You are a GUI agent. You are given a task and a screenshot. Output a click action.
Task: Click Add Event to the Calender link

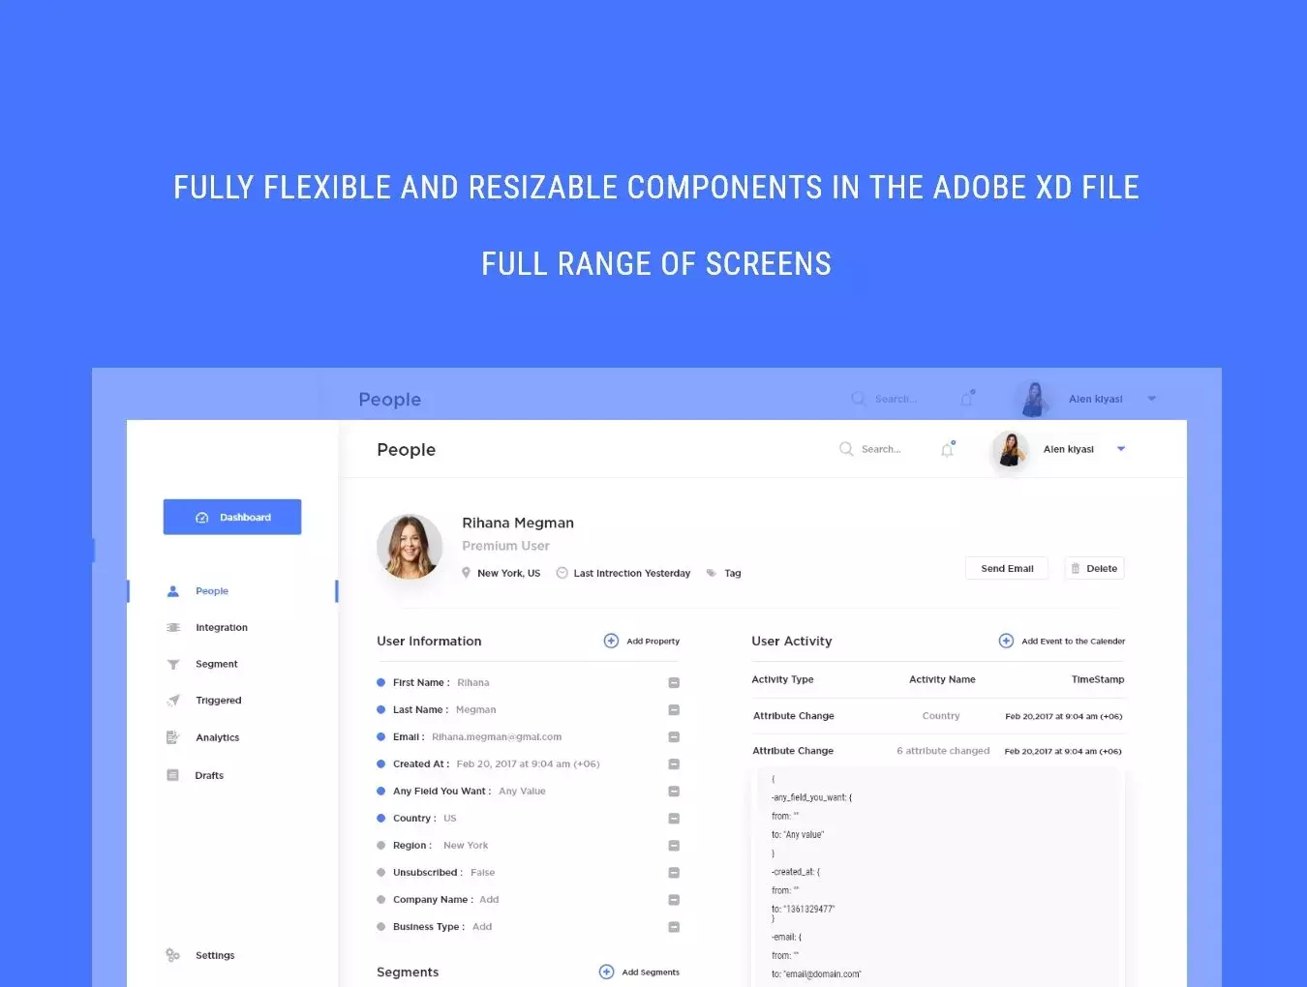click(1073, 642)
